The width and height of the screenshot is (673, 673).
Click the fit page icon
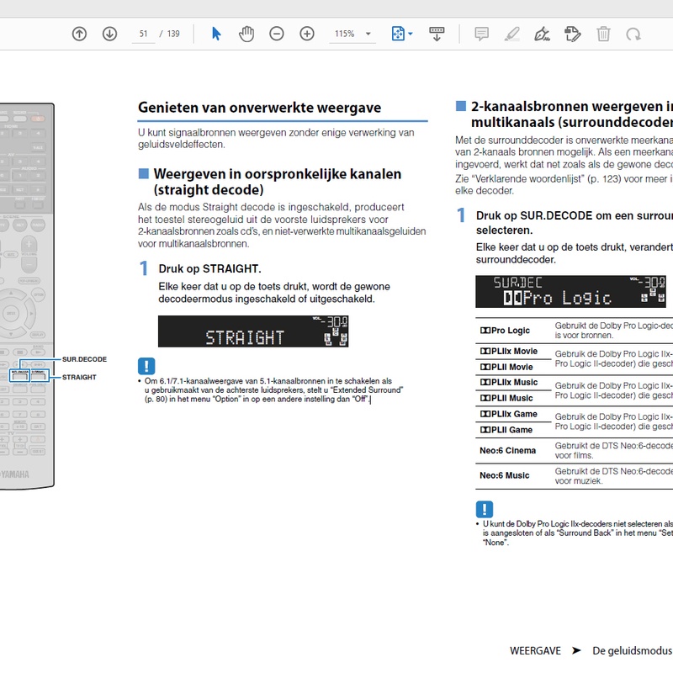[x=398, y=34]
